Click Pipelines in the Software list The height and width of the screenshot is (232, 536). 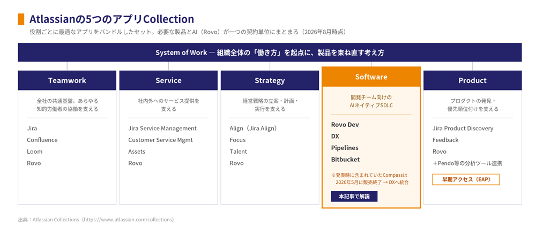345,148
